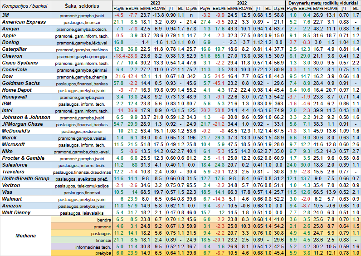This screenshot has width=361, height=256.
Task: Select value '196' in the Merck row
Action: click(x=192, y=138)
